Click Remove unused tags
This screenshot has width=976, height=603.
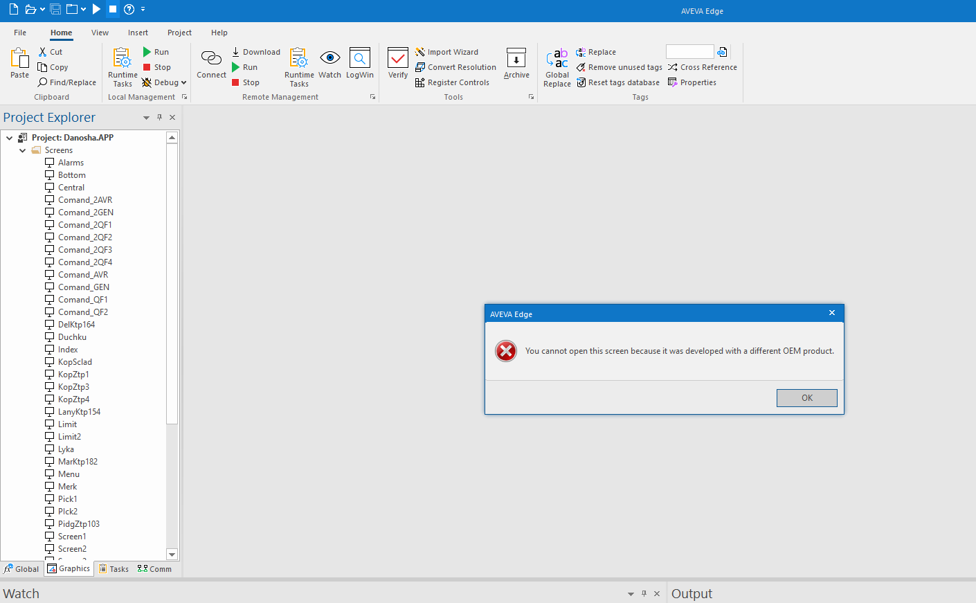[x=619, y=67]
